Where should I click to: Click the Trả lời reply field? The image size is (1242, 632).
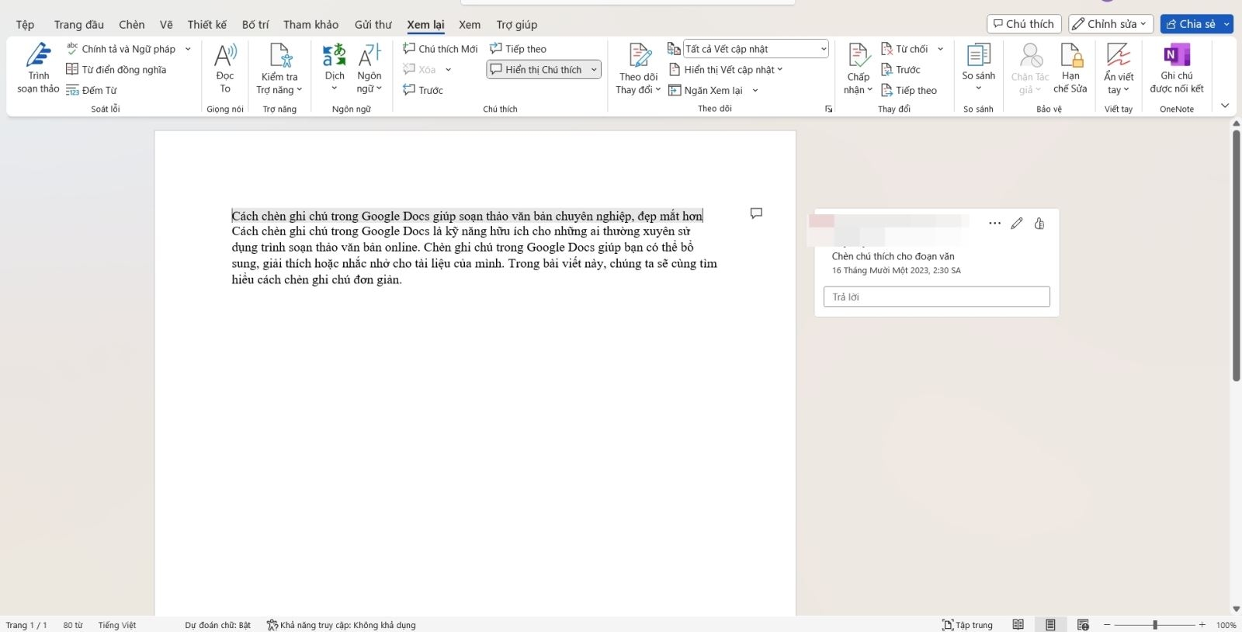936,297
